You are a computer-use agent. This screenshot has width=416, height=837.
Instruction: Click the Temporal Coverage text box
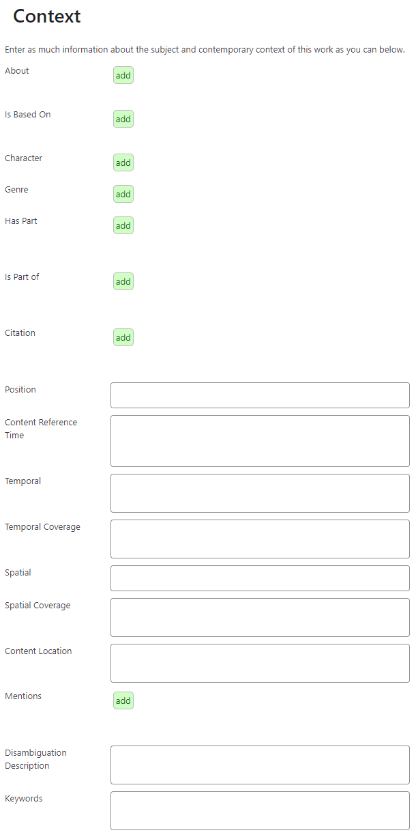click(x=260, y=539)
